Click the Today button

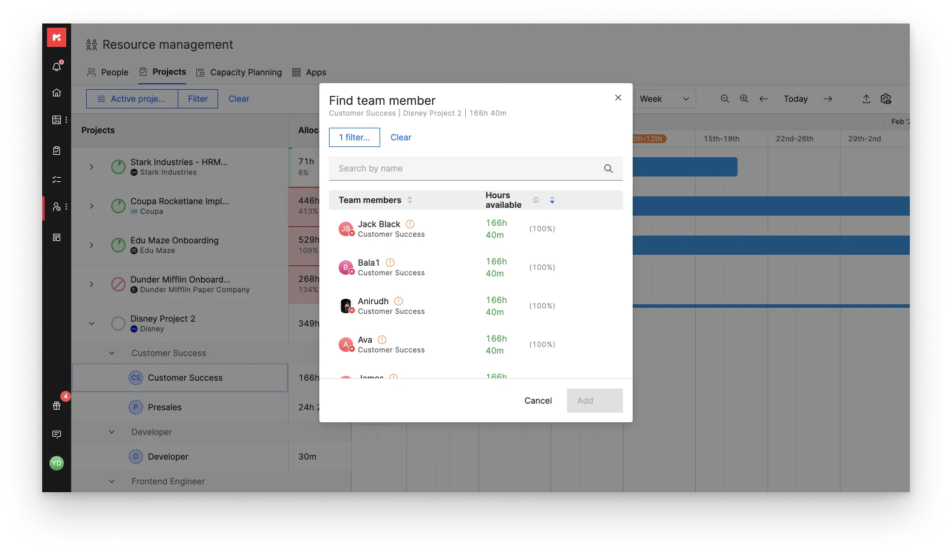(x=795, y=99)
